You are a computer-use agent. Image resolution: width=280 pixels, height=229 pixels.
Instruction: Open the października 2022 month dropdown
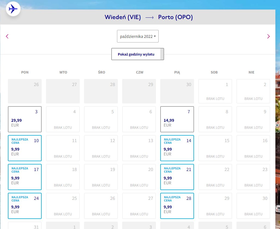click(138, 36)
